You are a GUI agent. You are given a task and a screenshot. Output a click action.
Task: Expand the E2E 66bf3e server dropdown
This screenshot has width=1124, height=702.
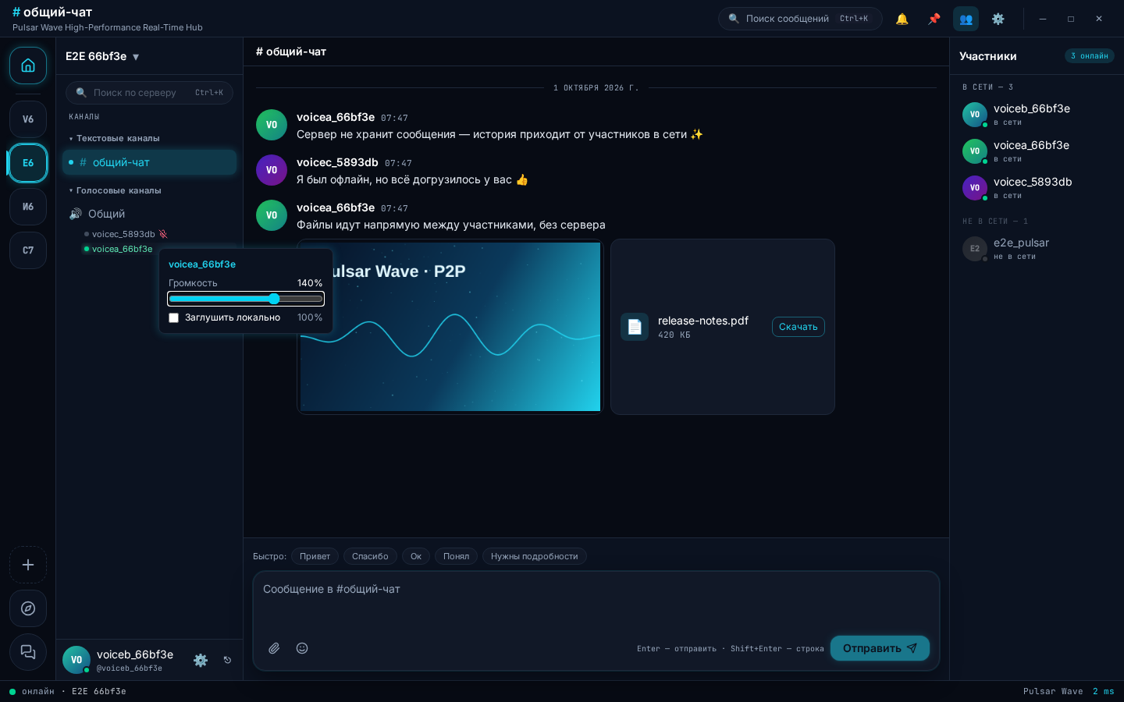coord(102,56)
